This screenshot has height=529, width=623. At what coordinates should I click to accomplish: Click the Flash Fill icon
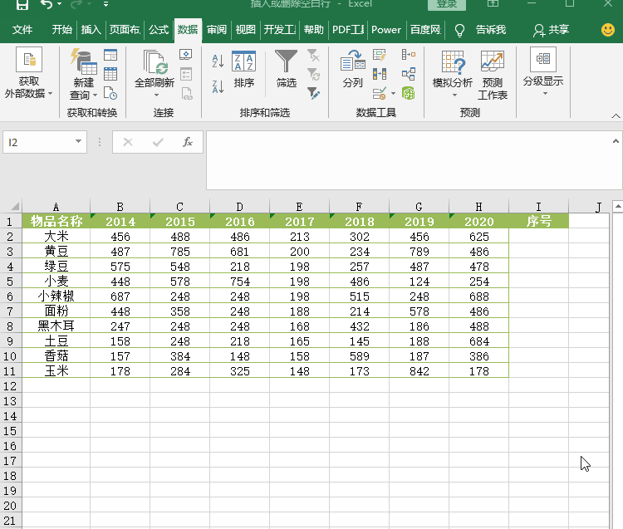[380, 55]
